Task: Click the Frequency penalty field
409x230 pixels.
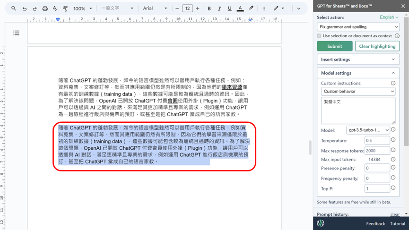Action: click(x=377, y=178)
